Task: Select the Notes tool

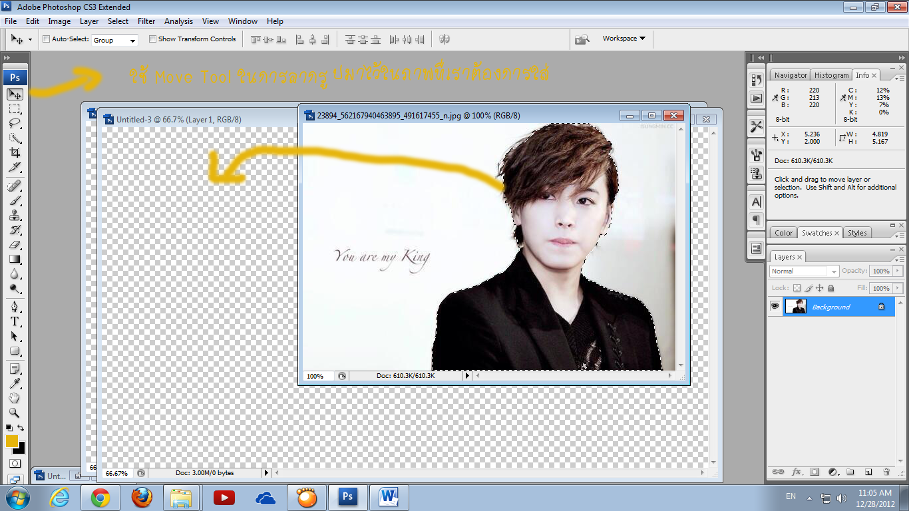Action: click(x=15, y=369)
